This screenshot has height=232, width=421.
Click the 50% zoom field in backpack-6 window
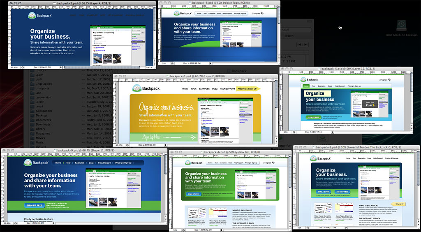coord(175,230)
